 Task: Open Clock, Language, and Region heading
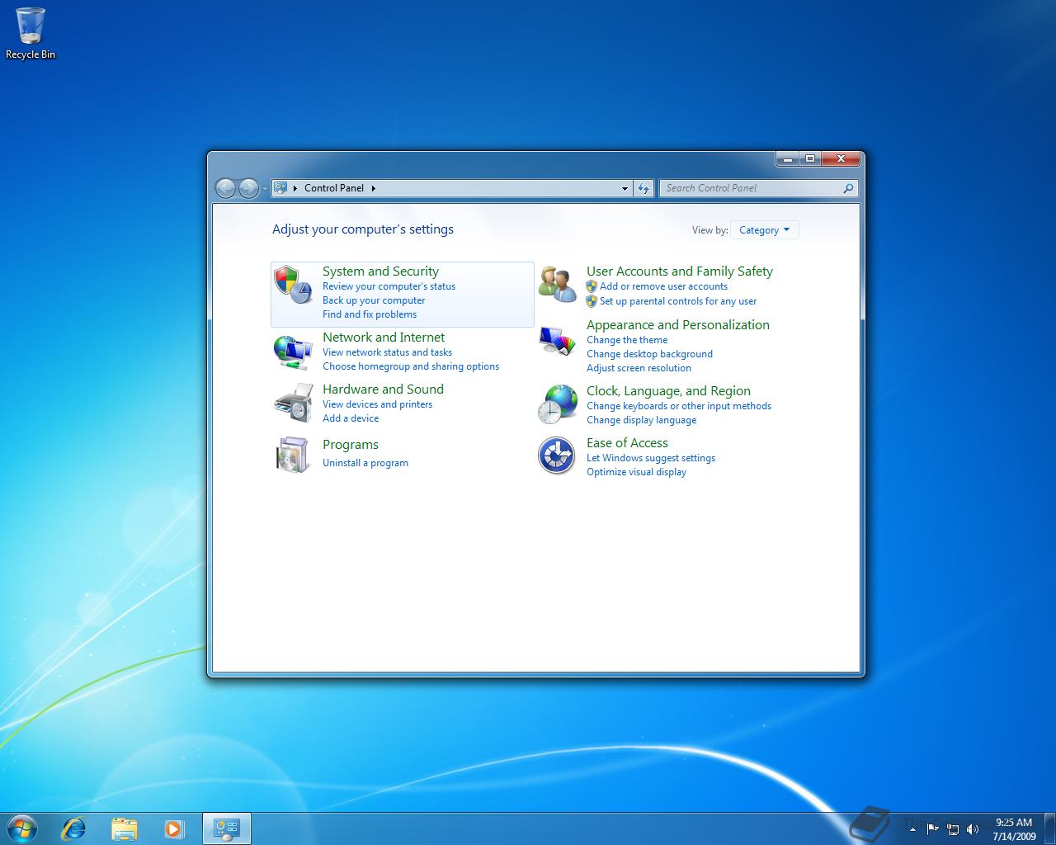click(668, 391)
